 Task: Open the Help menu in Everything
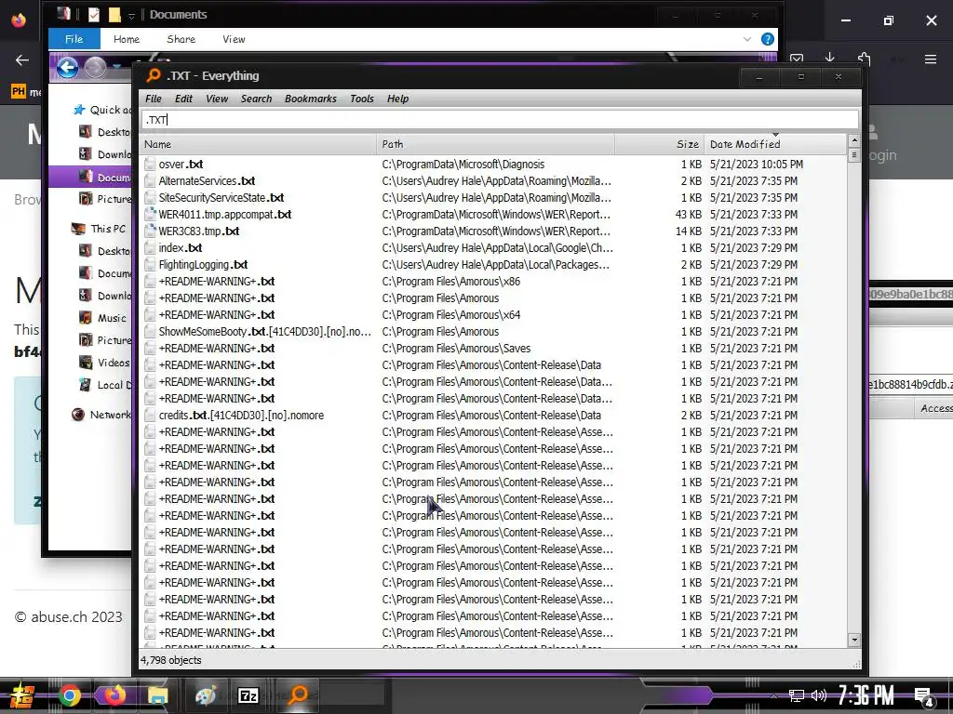(x=397, y=99)
